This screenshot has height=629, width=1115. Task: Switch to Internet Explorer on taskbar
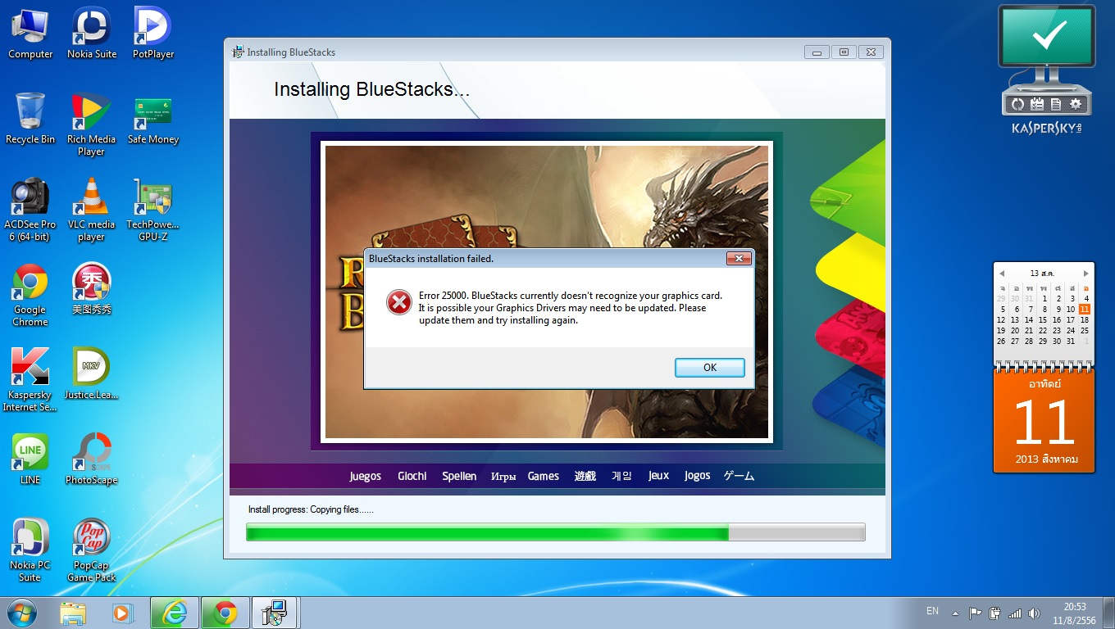point(175,613)
